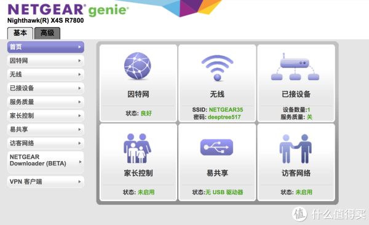The height and width of the screenshot is (225, 369).
Task: Click the 无 USB 驱动器 status text
Action: [224, 192]
